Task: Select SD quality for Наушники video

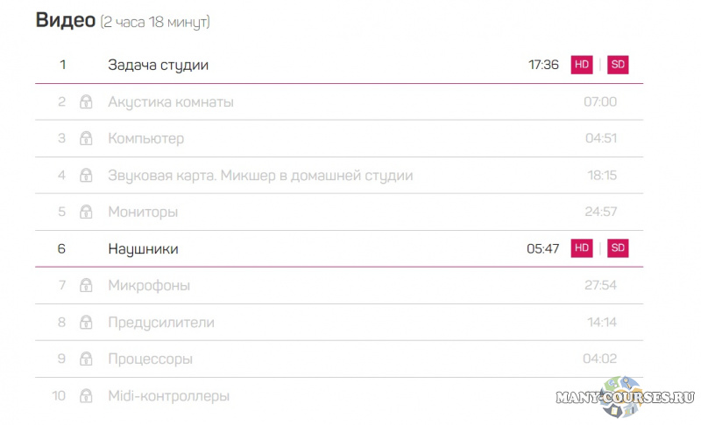Action: [618, 248]
